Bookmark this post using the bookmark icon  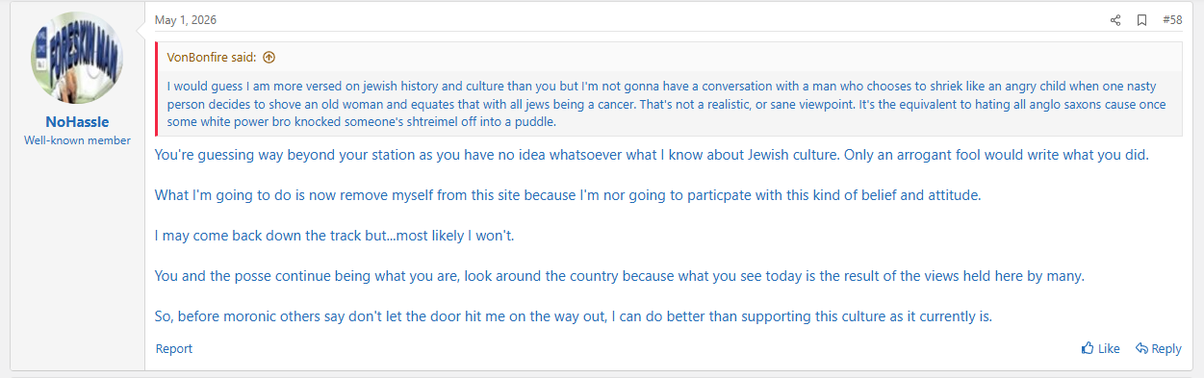[1141, 20]
